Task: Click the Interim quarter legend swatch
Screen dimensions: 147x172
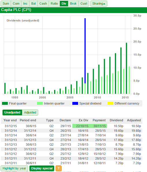Action: (x=40, y=103)
